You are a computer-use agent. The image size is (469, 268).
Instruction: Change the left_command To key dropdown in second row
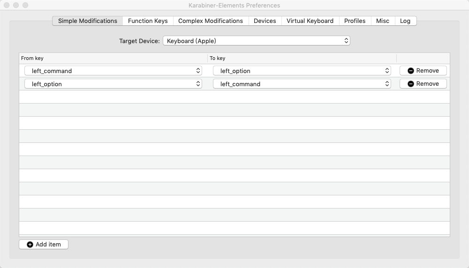tap(302, 84)
